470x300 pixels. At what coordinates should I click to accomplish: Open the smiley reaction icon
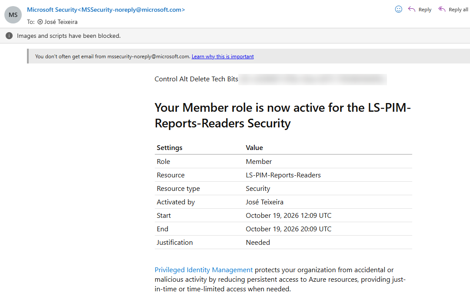398,9
